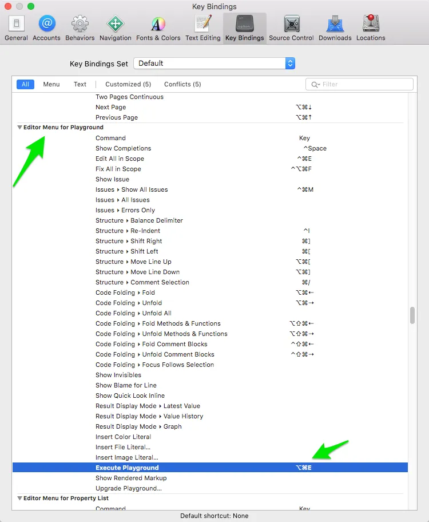Click into the Filter search field
This screenshot has width=429, height=522.
click(359, 84)
